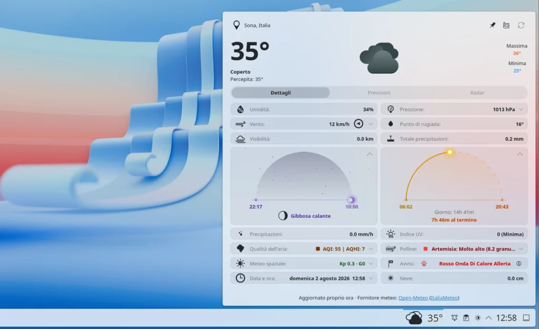Viewport: 539px width, 329px height.
Task: Click the Minima 25° value
Action: click(x=517, y=71)
